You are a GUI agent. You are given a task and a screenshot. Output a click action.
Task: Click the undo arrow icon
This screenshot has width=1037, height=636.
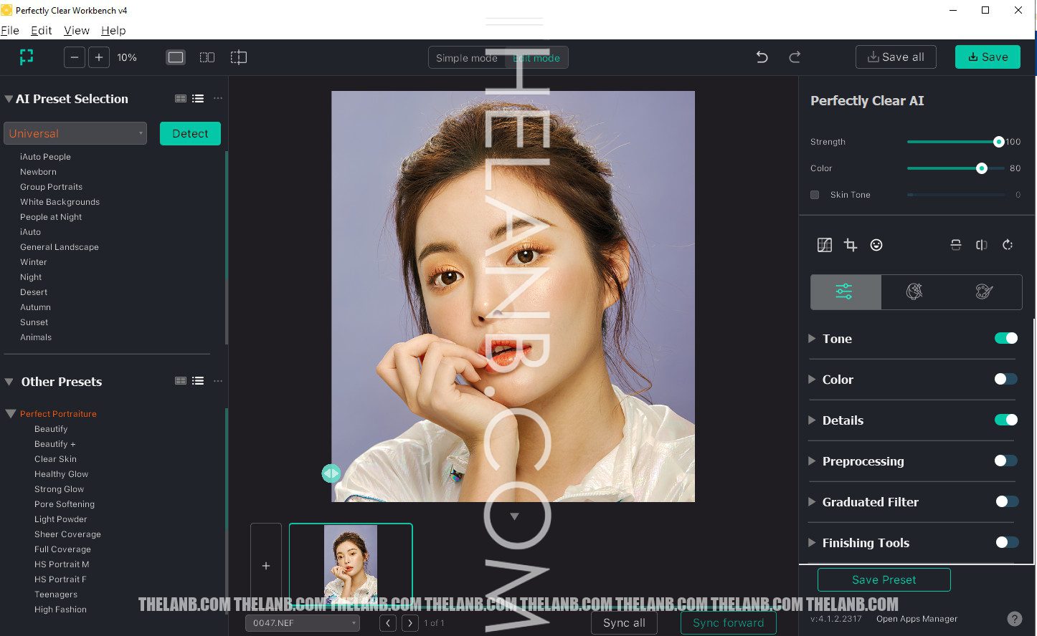[762, 57]
